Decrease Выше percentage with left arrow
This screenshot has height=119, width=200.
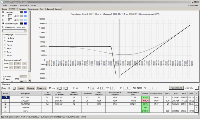click(11, 63)
